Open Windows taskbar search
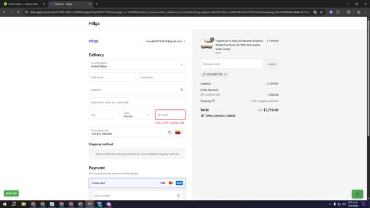This screenshot has width=370, height=208. coord(14,204)
